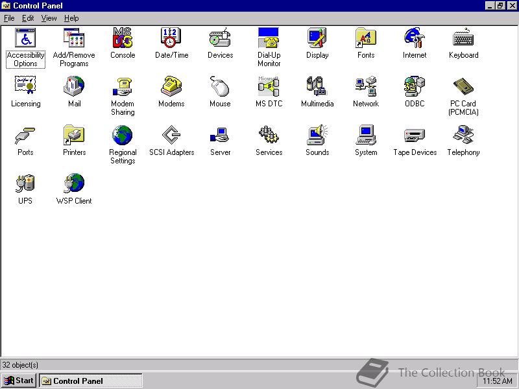This screenshot has width=519, height=389.
Task: Select the SCSI Adapters icon
Action: tap(171, 135)
